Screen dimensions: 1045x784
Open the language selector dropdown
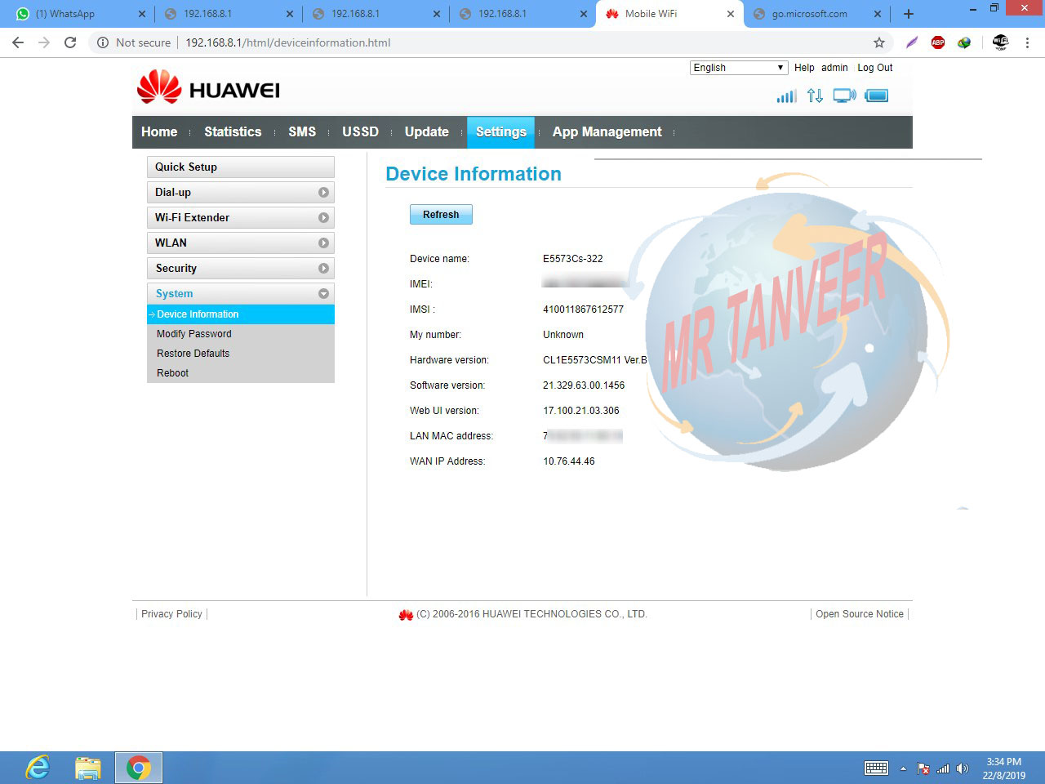coord(739,68)
